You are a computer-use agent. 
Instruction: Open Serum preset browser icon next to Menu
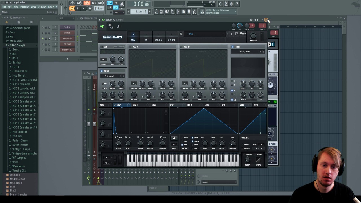[236, 34]
